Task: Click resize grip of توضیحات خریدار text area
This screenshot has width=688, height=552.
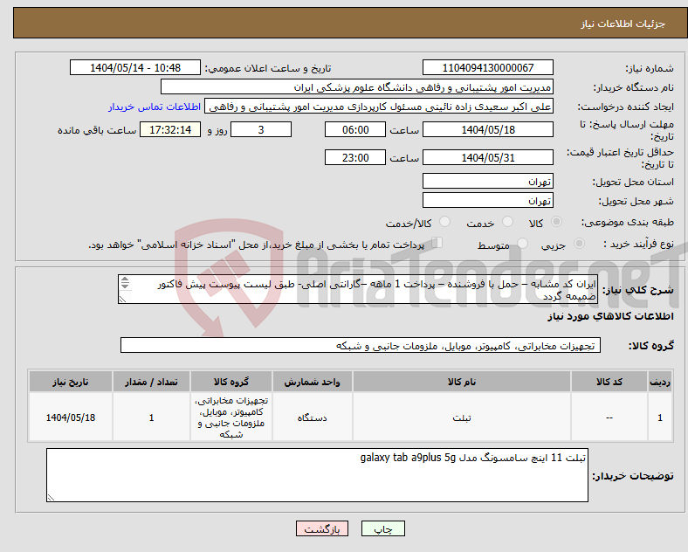Action: 51,498
